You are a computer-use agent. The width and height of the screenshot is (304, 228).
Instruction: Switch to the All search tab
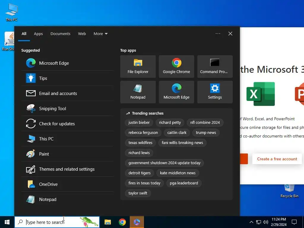(24, 34)
